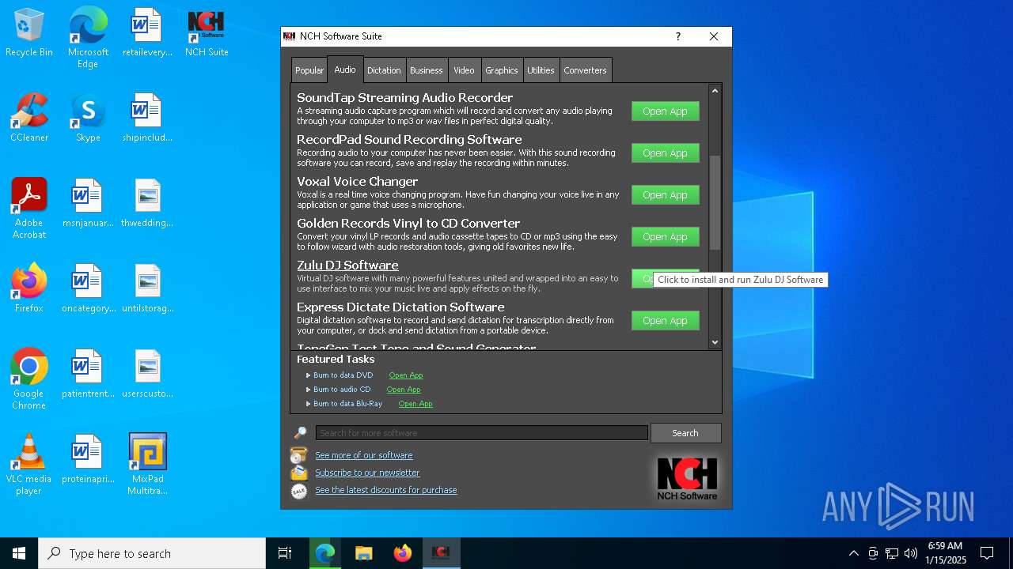
Task: Open the Recycle Bin desktop icon
Action: coord(29,33)
